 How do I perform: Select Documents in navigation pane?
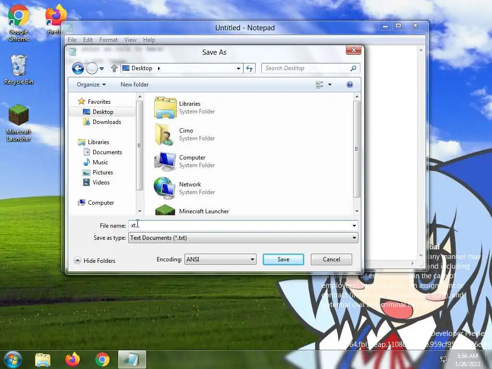tap(107, 152)
